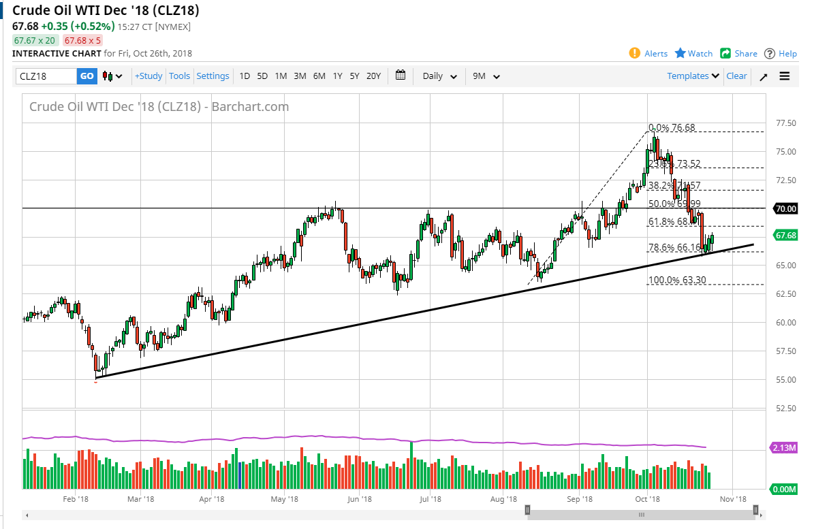Click the GO button
Screen dimensions: 814x529
tap(87, 76)
